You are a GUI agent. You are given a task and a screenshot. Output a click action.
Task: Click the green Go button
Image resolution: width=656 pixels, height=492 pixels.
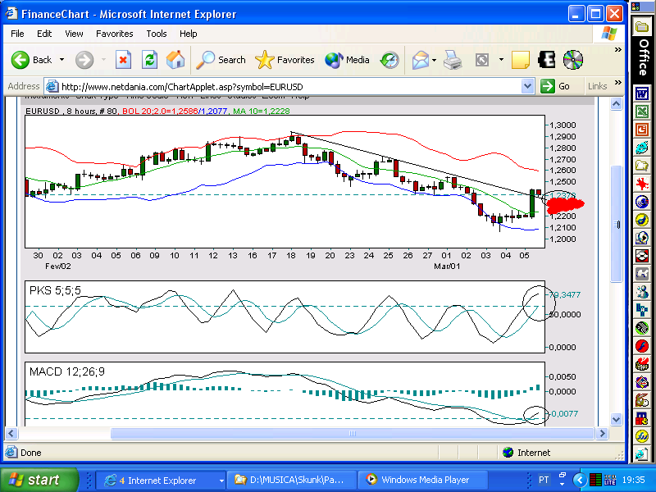coord(555,87)
